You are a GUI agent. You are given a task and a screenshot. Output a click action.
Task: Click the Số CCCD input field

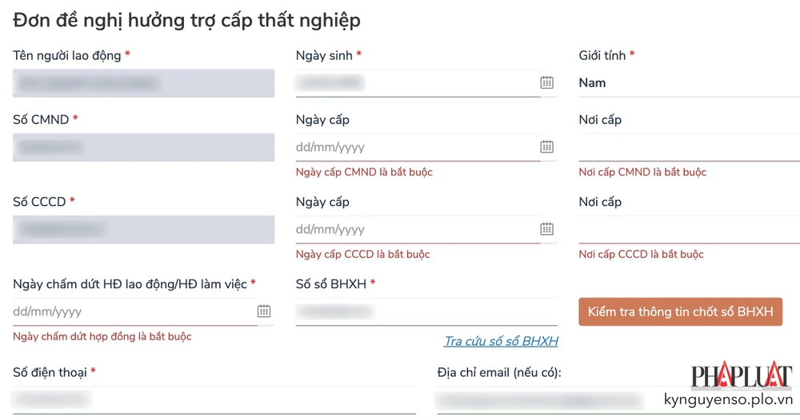tap(144, 230)
